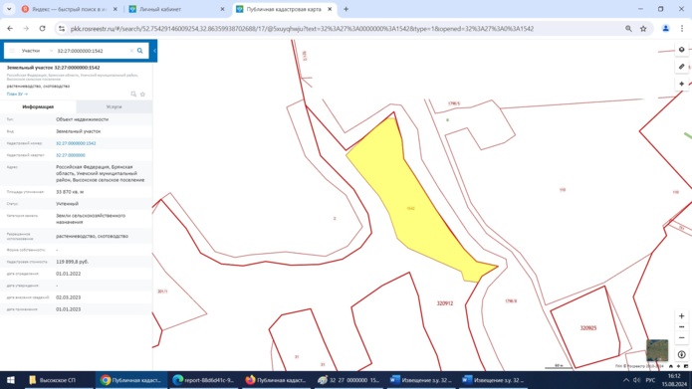Screen dimensions: 692x389
Task: Click the compass geolocation button
Action: click(681, 354)
